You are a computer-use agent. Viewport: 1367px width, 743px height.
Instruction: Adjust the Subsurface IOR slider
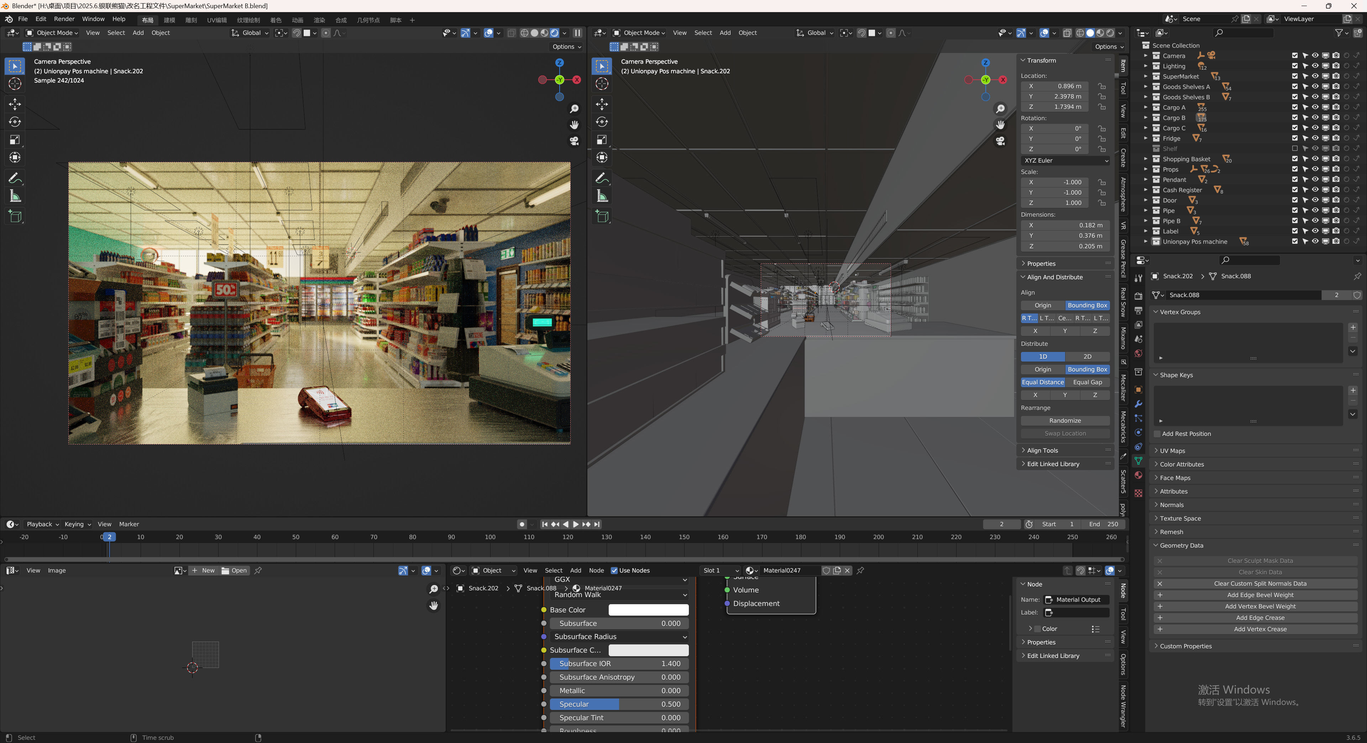point(619,664)
